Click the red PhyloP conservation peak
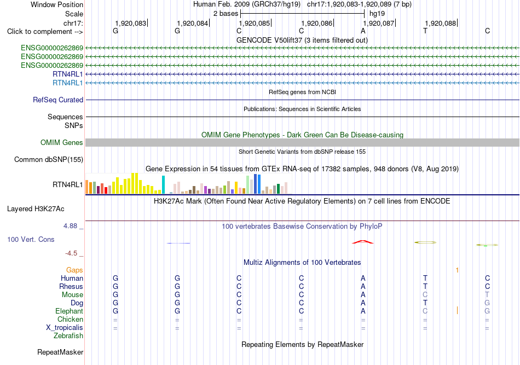The height and width of the screenshot is (365, 520). pos(363,242)
